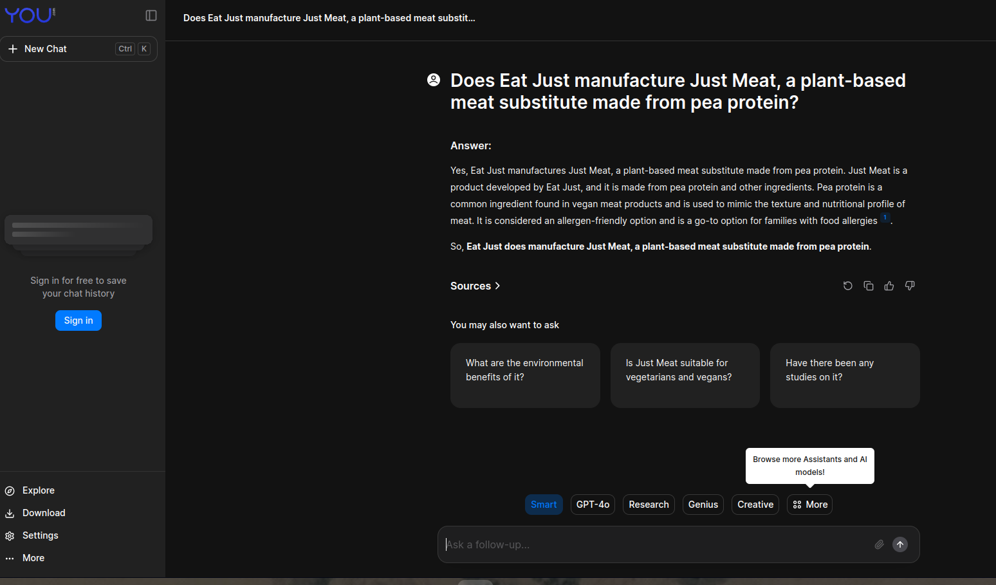
Task: Click the regenerate answer icon
Action: 848,286
